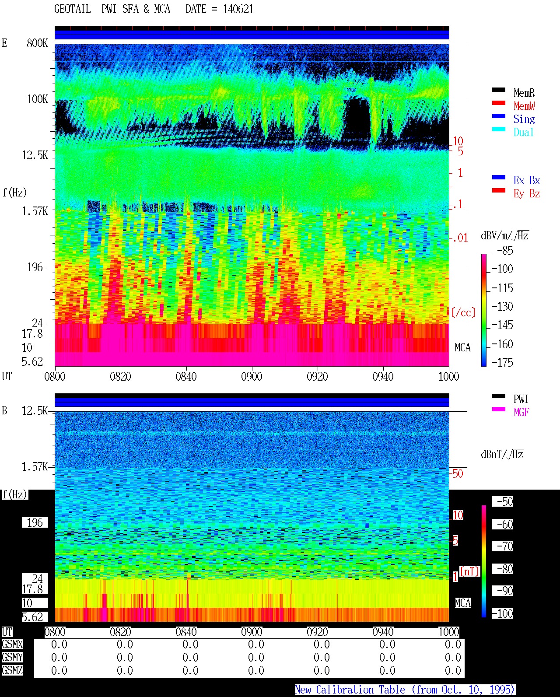Click the GSMZ row label
Screen dimensions: 560x697
point(12,670)
